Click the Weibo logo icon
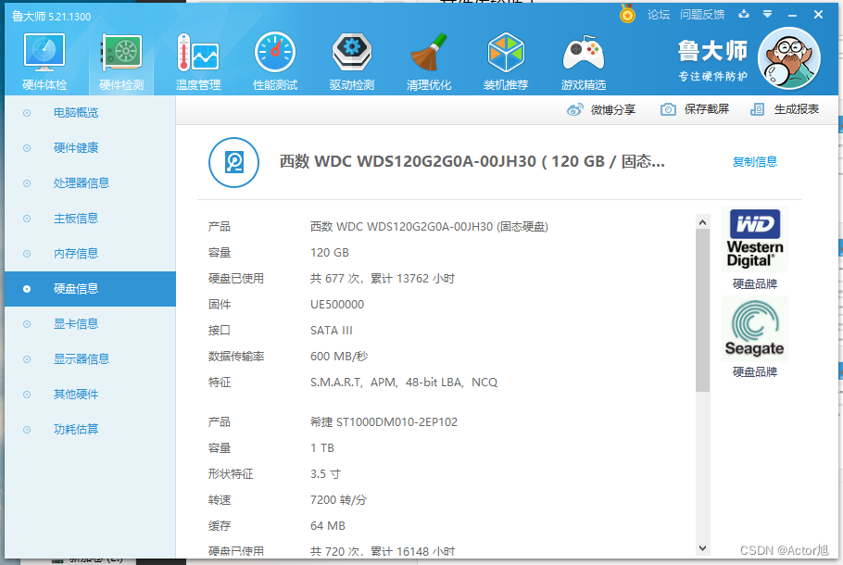The width and height of the screenshot is (843, 565). [574, 109]
